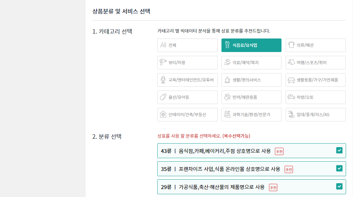Uncheck the 29류 가공식품 checkbox
Screen dimensions: 353x197
tap(339, 187)
